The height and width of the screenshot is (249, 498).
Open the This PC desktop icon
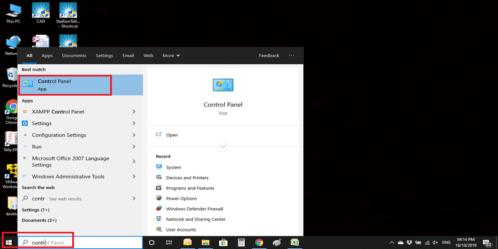click(11, 11)
